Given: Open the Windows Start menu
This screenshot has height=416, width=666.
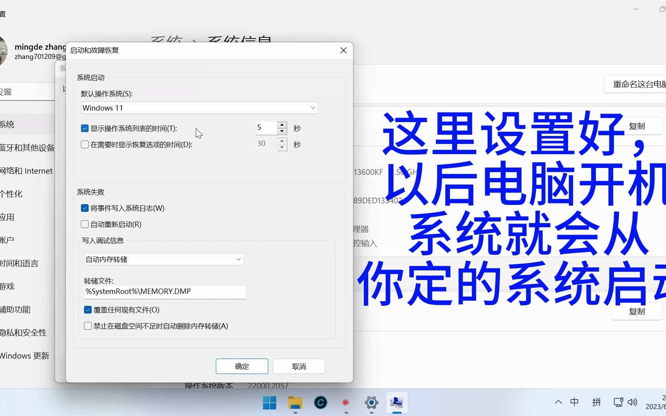Looking at the screenshot, I should coord(269,403).
